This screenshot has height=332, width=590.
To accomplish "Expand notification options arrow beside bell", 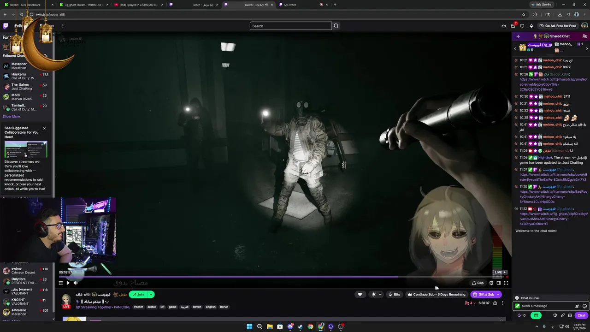I will [380, 295].
